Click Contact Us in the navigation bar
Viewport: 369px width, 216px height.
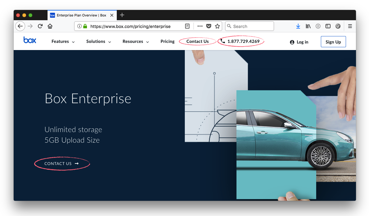198,41
